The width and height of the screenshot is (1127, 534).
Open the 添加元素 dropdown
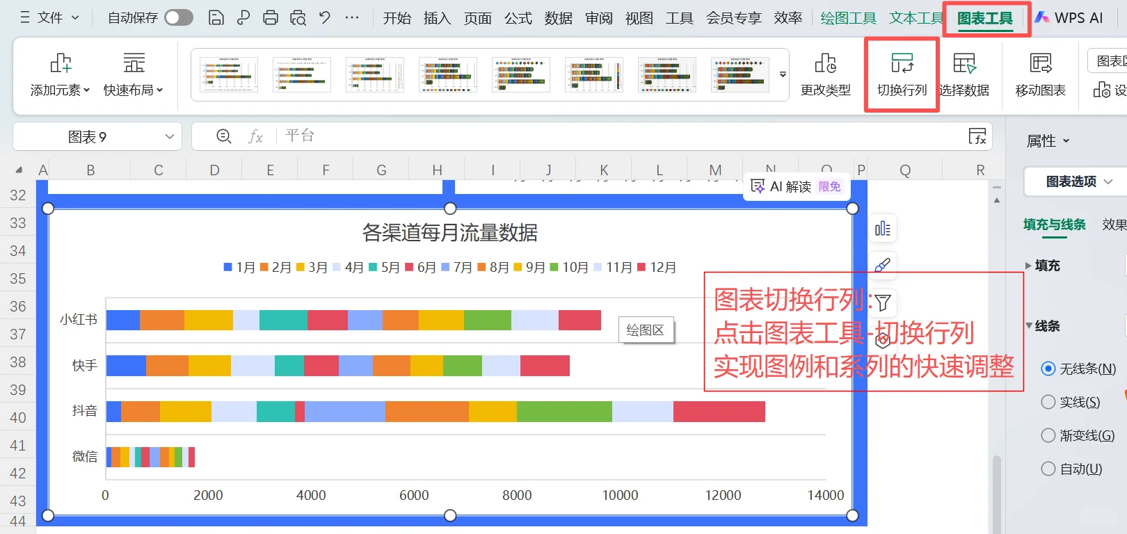[61, 75]
